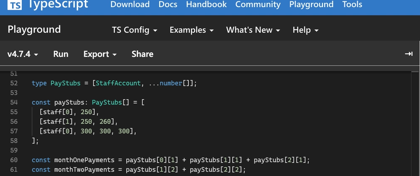Open the v4.7.4 version selector
Viewport: 420px width, 176px height.
tap(23, 54)
